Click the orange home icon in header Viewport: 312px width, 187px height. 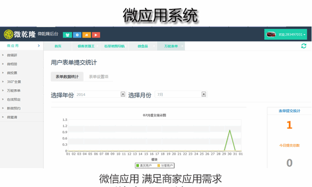click(x=86, y=35)
